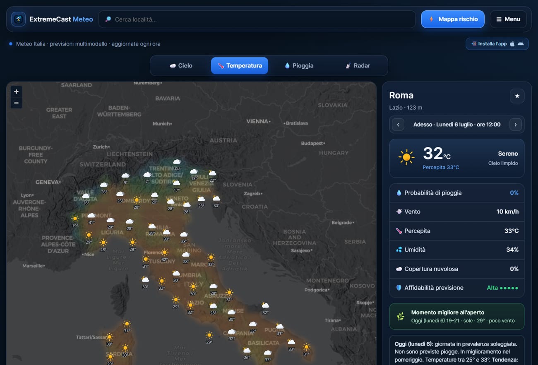The width and height of the screenshot is (538, 365).
Task: Open the Radar tab
Action: pyautogui.click(x=357, y=65)
